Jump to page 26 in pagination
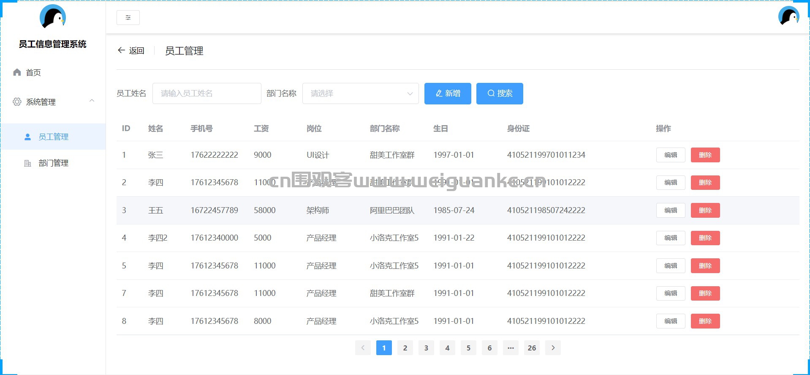The image size is (810, 375). [x=532, y=348]
